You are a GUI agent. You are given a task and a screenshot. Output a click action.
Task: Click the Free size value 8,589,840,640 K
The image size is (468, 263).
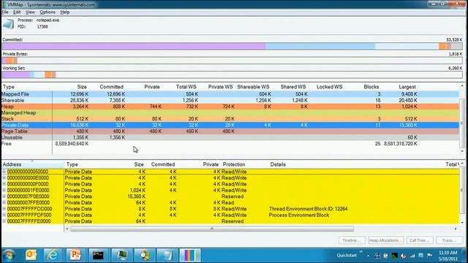[x=72, y=144]
